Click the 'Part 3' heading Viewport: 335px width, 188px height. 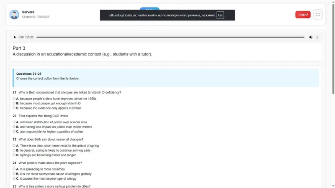[19, 48]
